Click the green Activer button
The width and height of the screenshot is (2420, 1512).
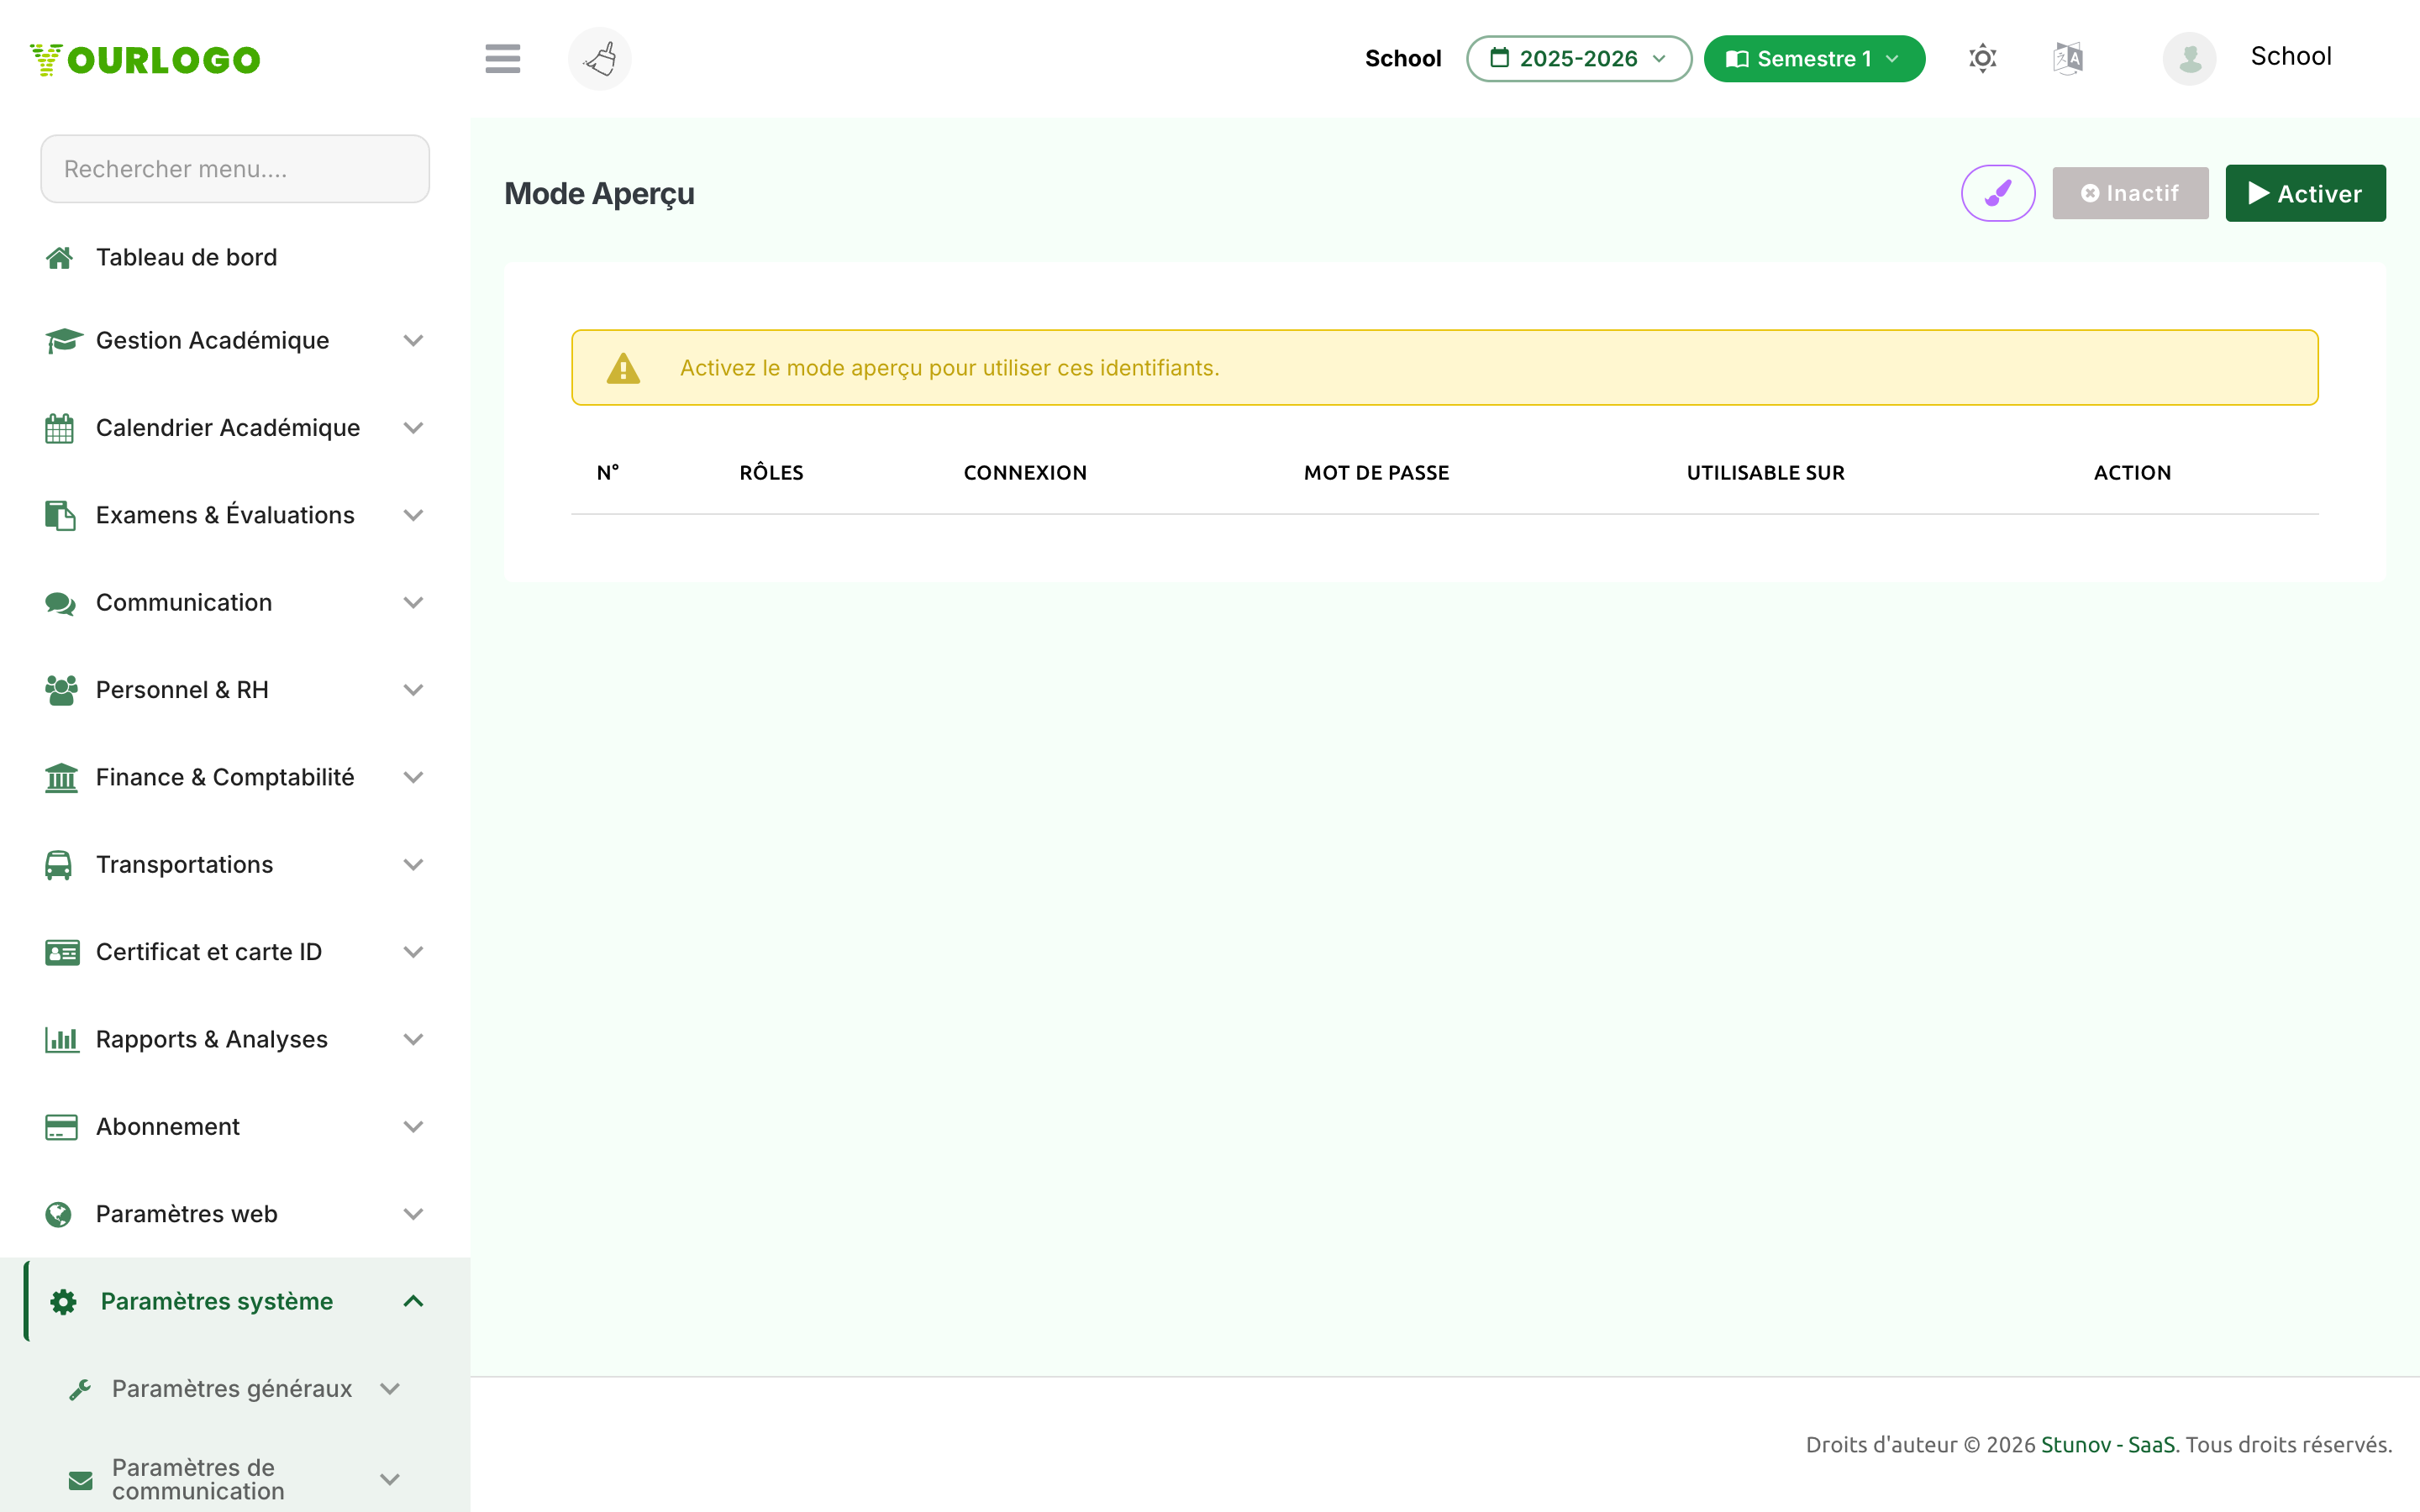coord(2305,193)
